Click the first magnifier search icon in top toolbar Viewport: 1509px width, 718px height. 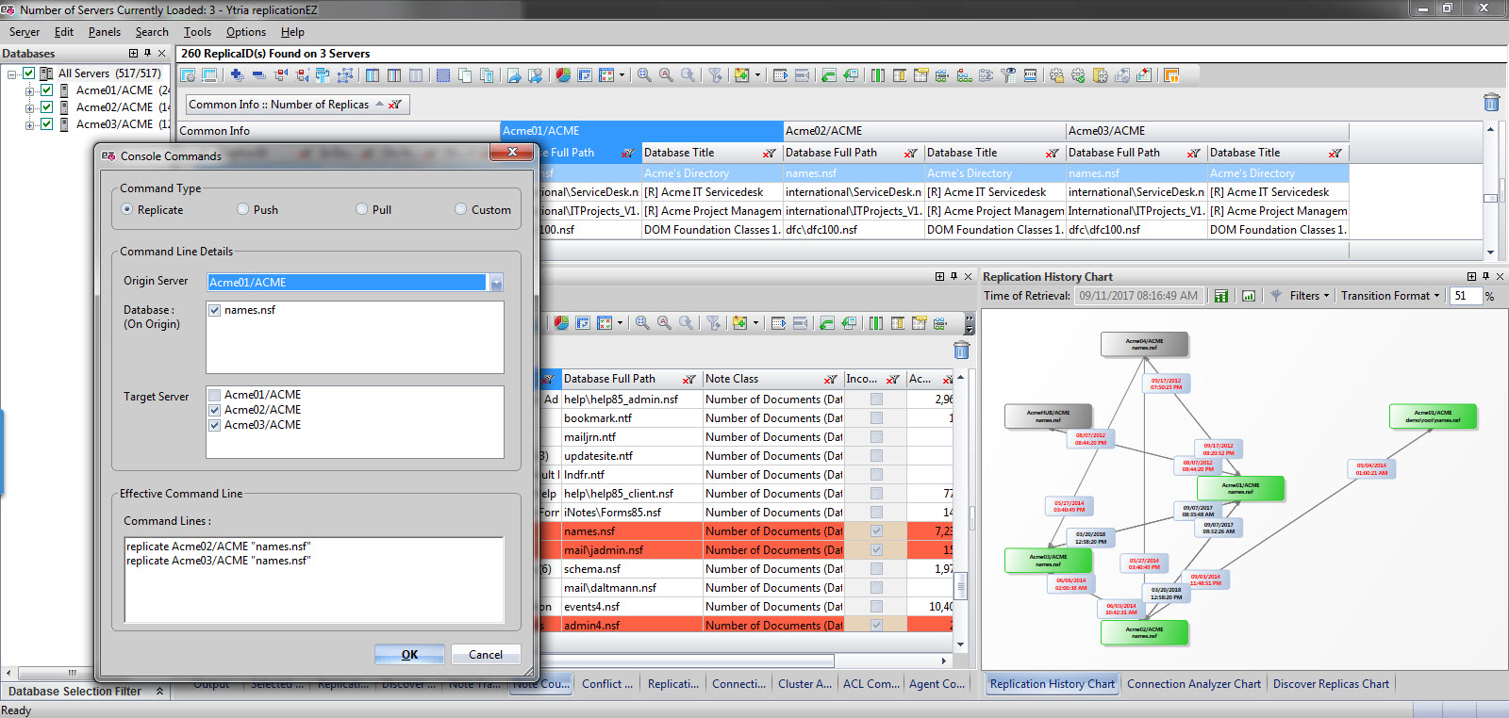tap(644, 75)
